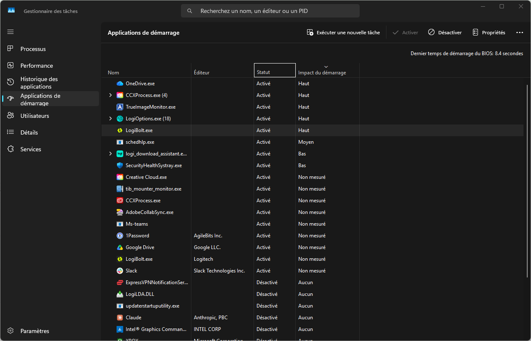Toggle the hamburger navigation menu

coord(10,32)
